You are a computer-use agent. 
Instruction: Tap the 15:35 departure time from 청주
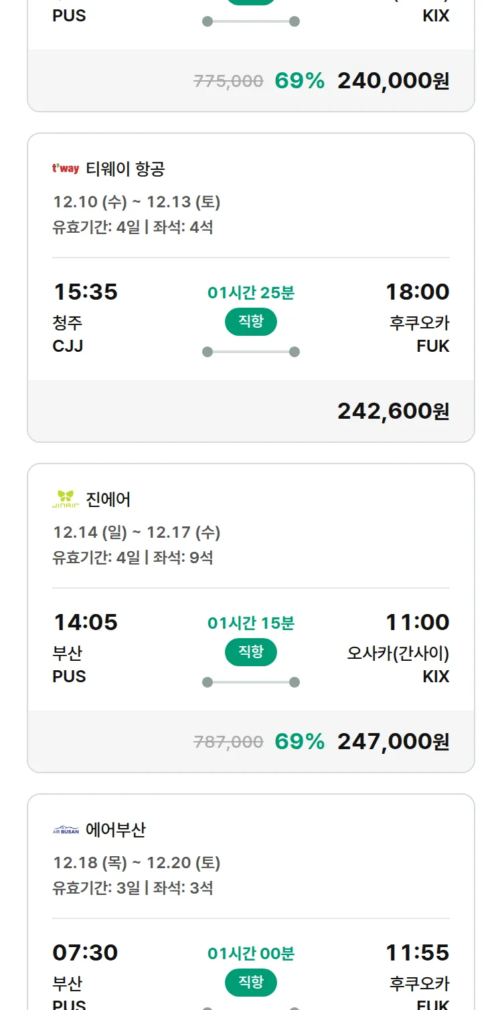(85, 292)
